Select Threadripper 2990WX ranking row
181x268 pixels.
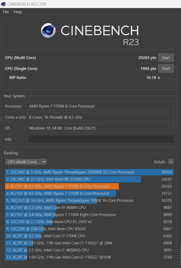point(89,172)
